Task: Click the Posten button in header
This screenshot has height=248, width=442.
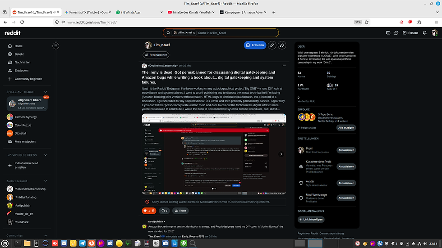Action: click(x=410, y=33)
